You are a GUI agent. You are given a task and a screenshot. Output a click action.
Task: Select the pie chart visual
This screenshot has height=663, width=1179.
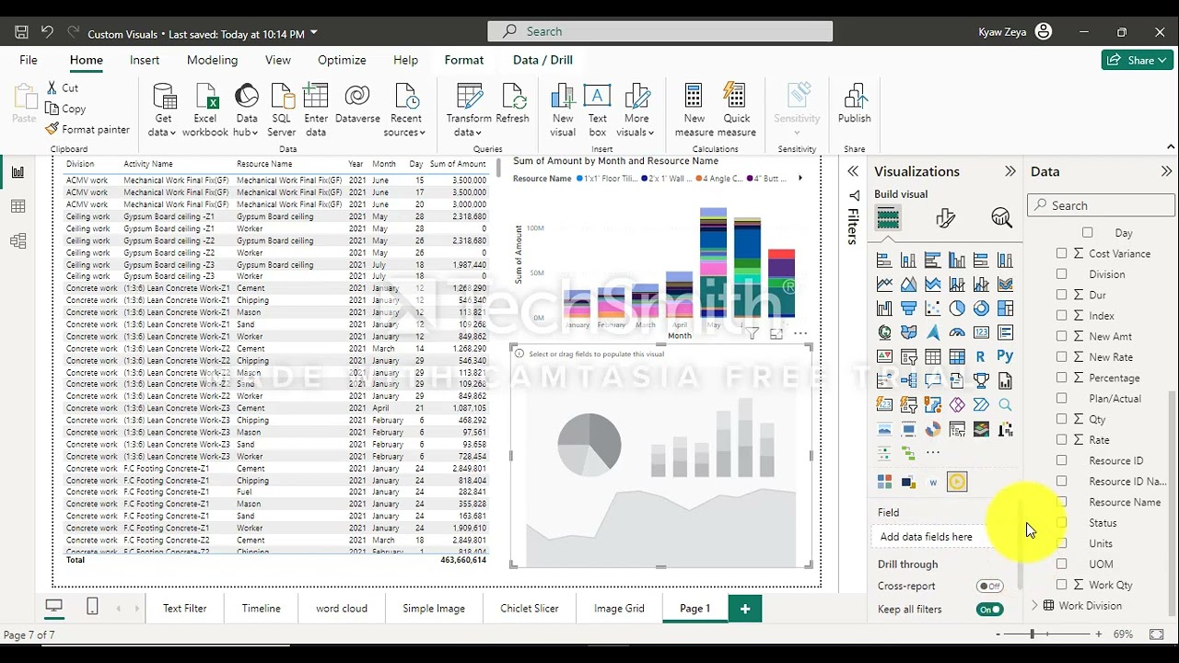[x=957, y=308]
